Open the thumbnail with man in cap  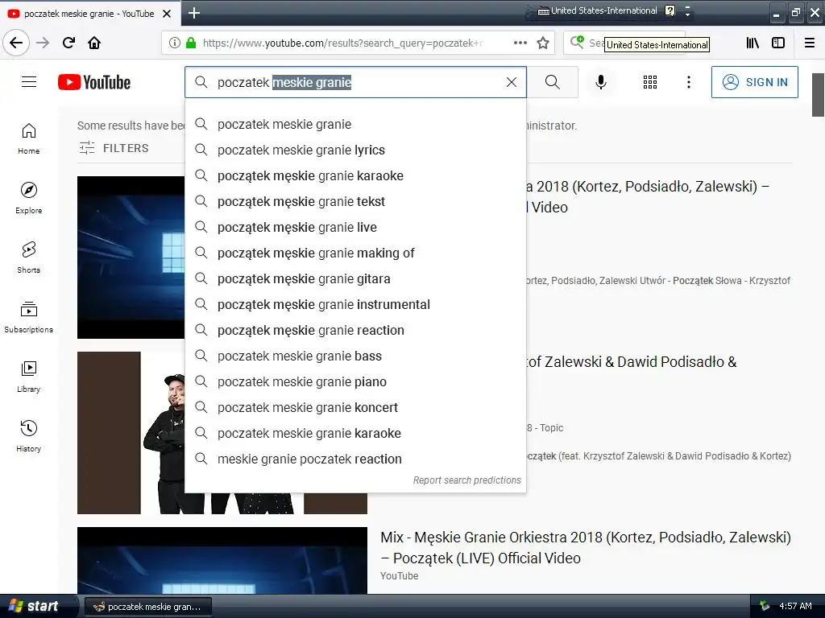131,433
